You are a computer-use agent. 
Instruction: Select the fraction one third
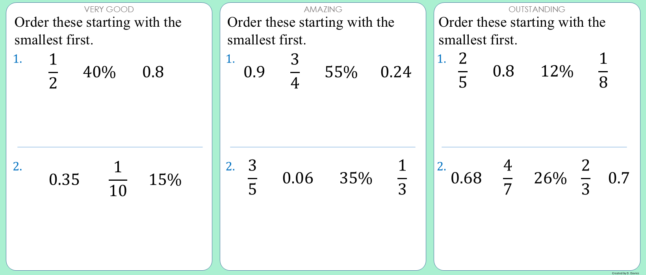tap(402, 178)
